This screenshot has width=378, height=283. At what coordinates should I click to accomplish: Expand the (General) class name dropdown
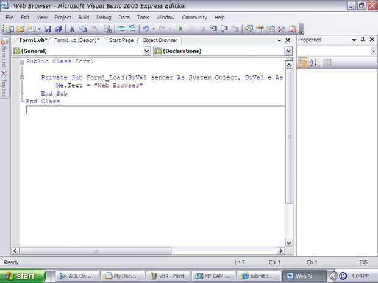point(146,51)
